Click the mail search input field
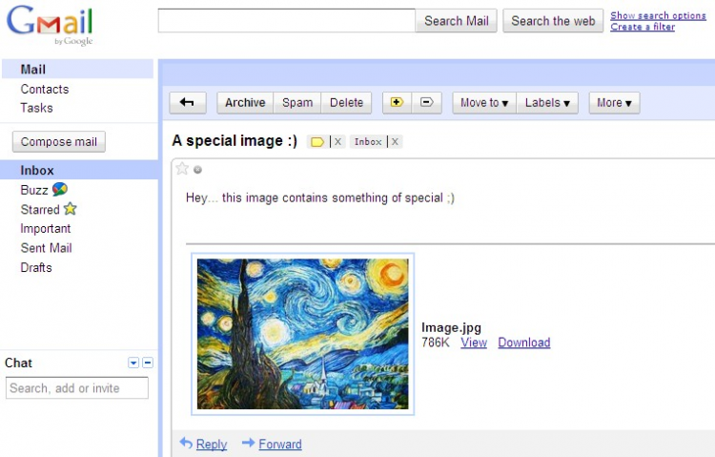 [x=287, y=21]
